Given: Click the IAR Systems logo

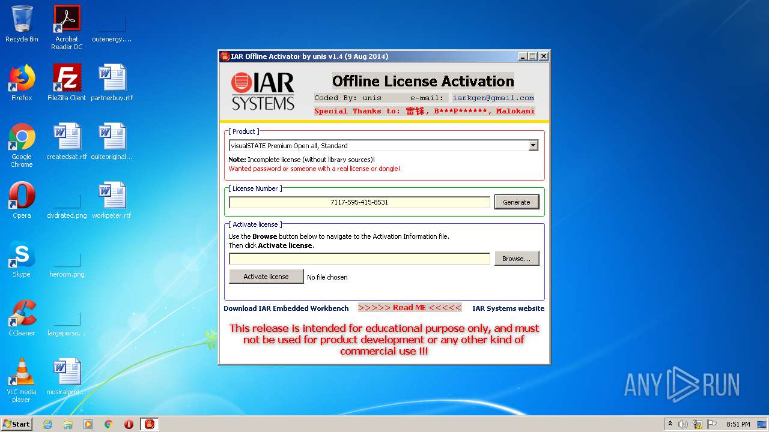Looking at the screenshot, I should pos(263,91).
